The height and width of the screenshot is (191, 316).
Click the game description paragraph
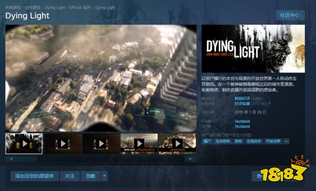[249, 84]
